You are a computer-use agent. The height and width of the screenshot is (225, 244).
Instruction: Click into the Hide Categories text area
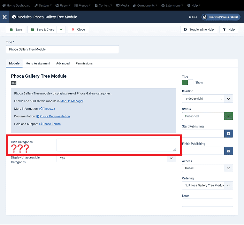tap(116, 145)
